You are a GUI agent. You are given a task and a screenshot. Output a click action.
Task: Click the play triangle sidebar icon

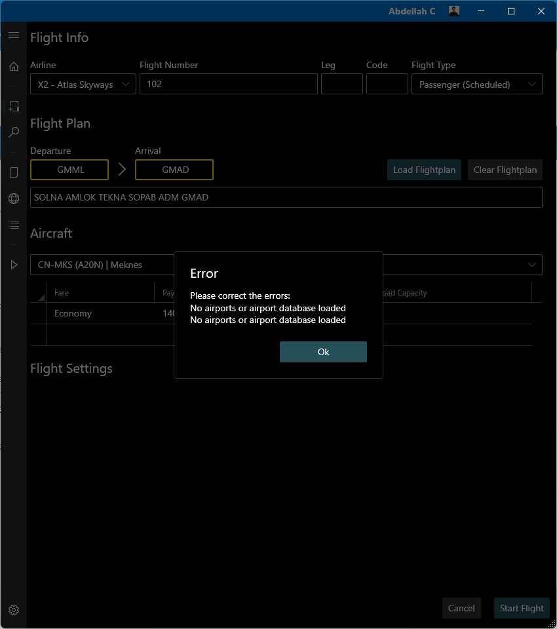tap(13, 265)
